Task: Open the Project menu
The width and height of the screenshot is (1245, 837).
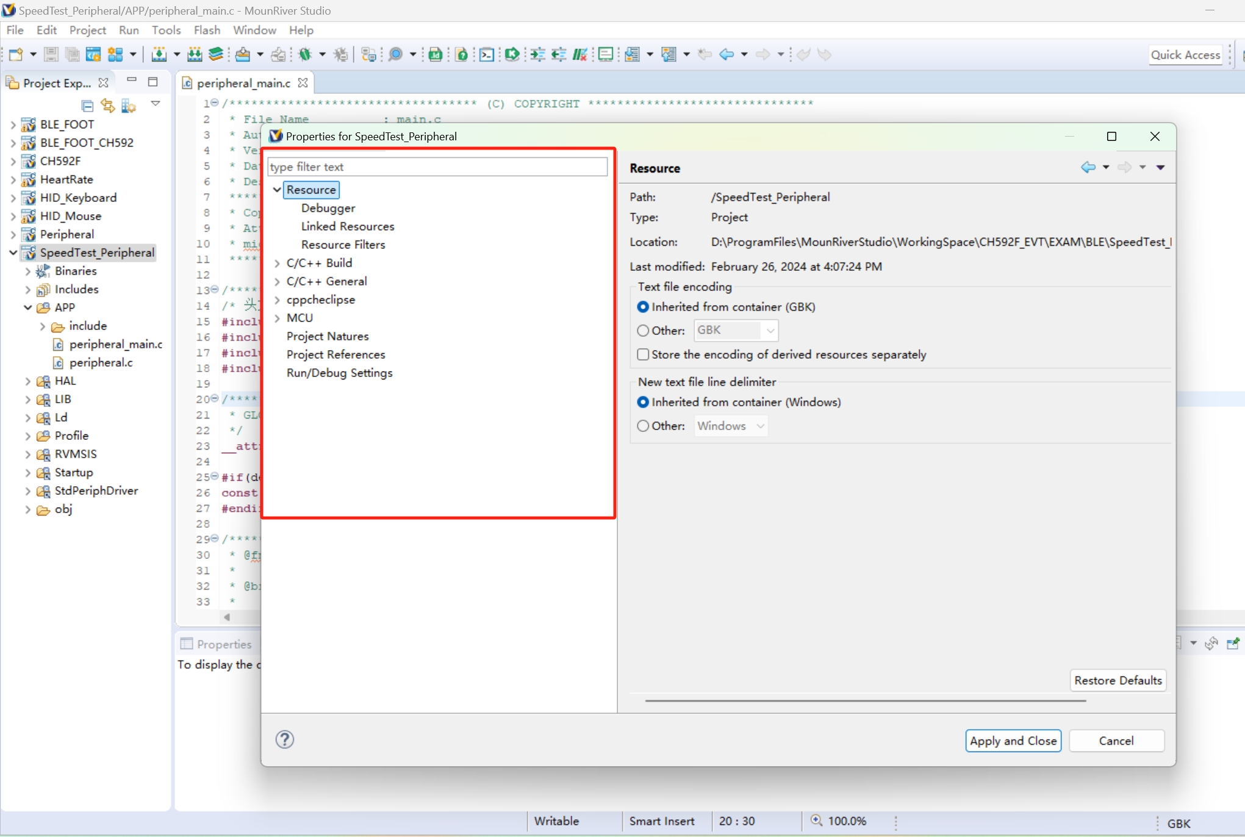Action: pyautogui.click(x=87, y=30)
